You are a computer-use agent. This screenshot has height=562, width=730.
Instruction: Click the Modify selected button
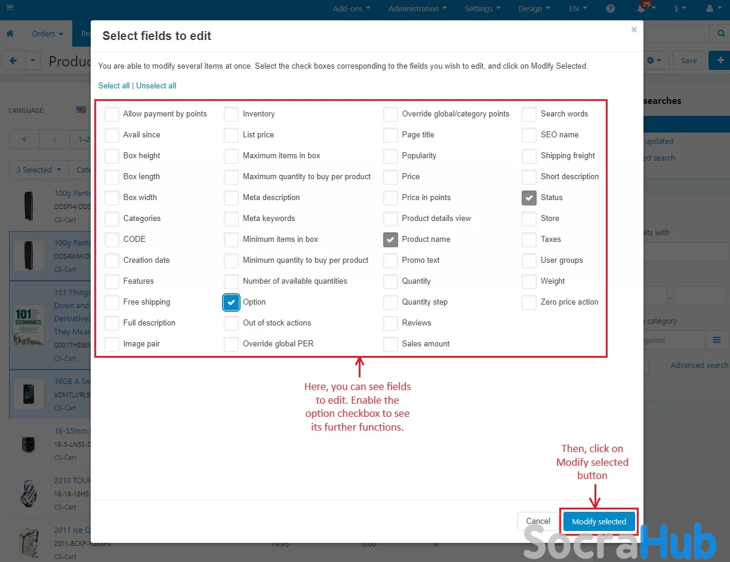(599, 521)
